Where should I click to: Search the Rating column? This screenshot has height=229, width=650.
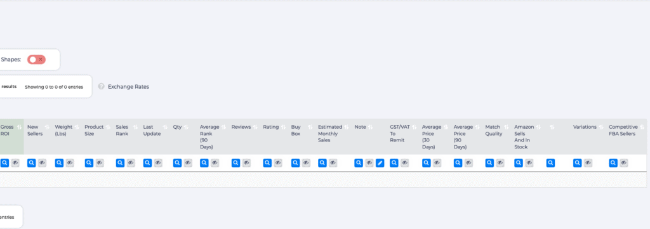pos(267,163)
